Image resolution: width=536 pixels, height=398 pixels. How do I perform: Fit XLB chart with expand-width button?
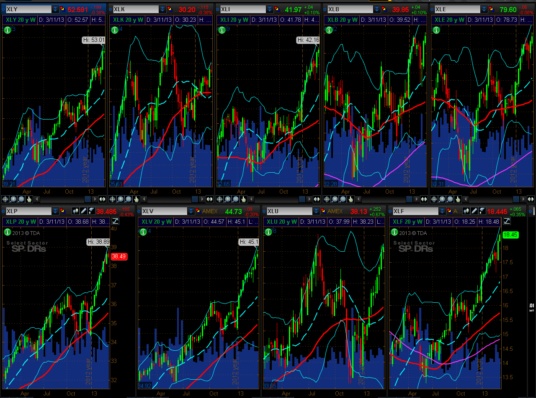[424, 199]
